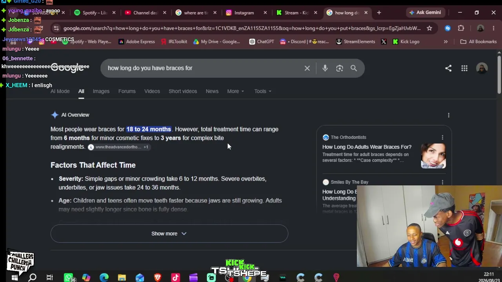Share this search with the share icon

pos(448,68)
